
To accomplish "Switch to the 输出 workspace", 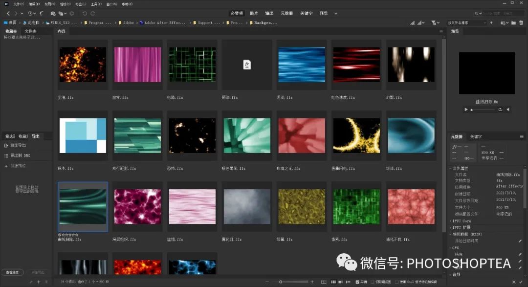I will point(269,13).
